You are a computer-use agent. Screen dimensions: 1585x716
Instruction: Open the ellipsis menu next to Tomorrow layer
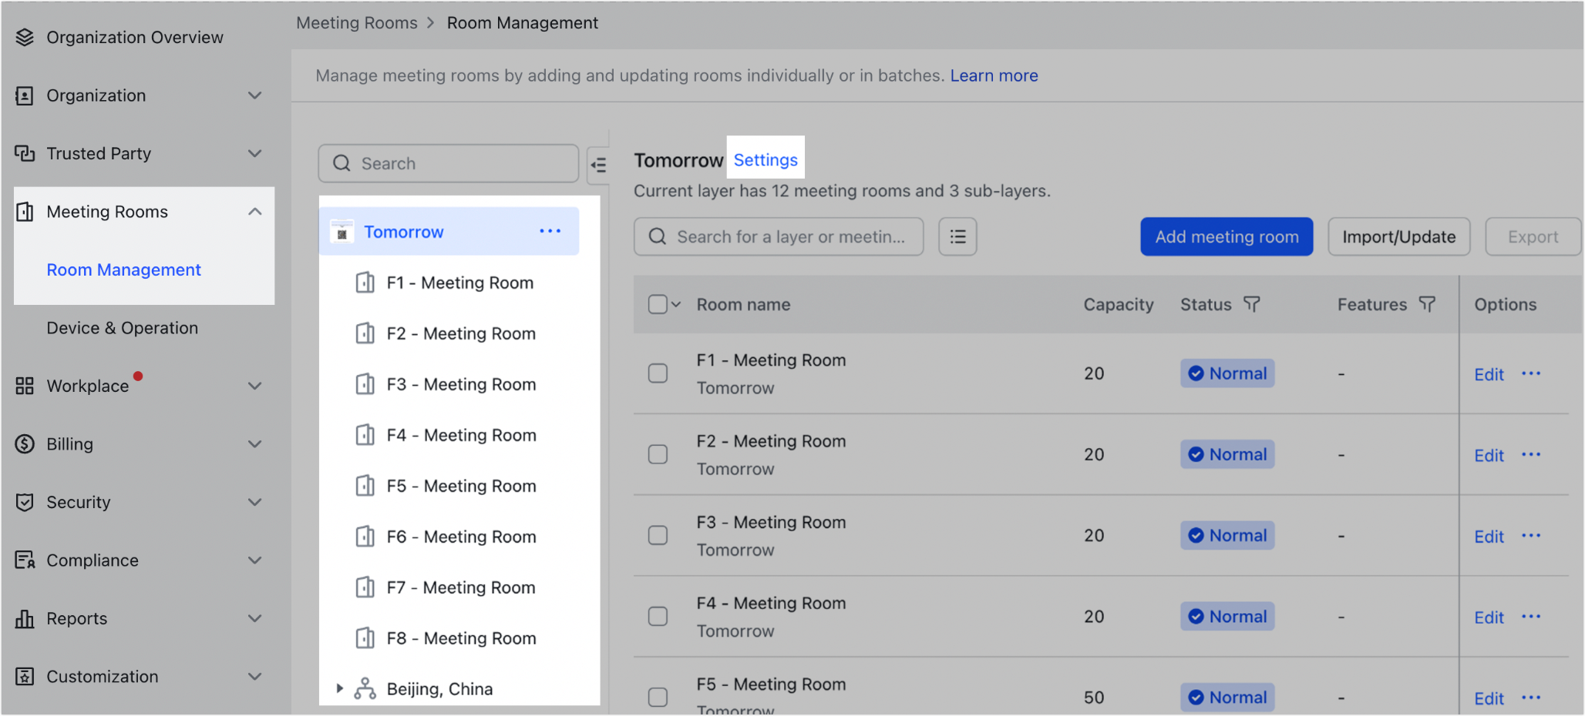550,231
